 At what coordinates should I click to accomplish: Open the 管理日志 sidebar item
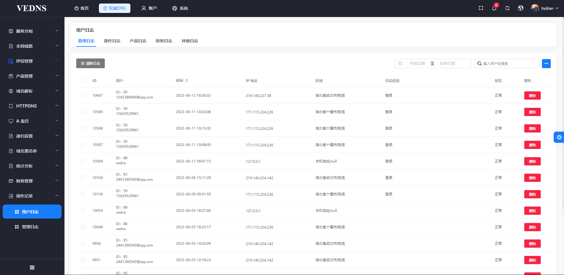pos(32,227)
